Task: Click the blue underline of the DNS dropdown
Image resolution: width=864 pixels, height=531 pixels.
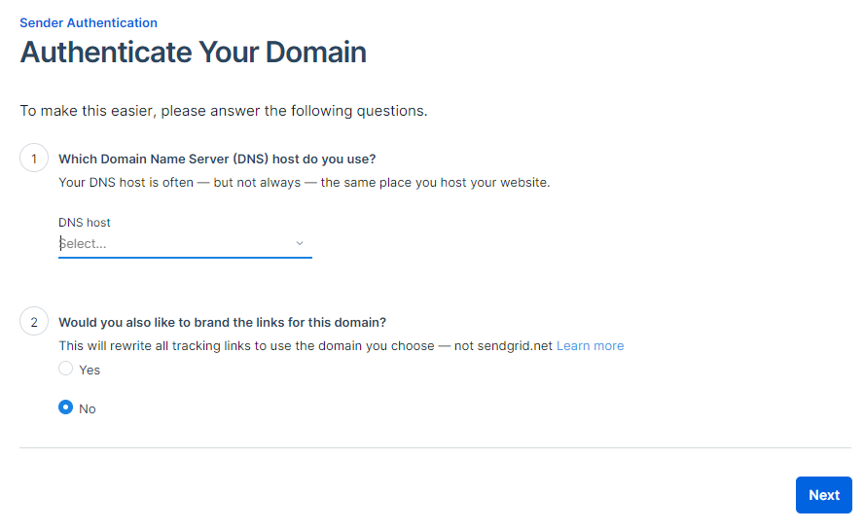Action: pyautogui.click(x=185, y=258)
